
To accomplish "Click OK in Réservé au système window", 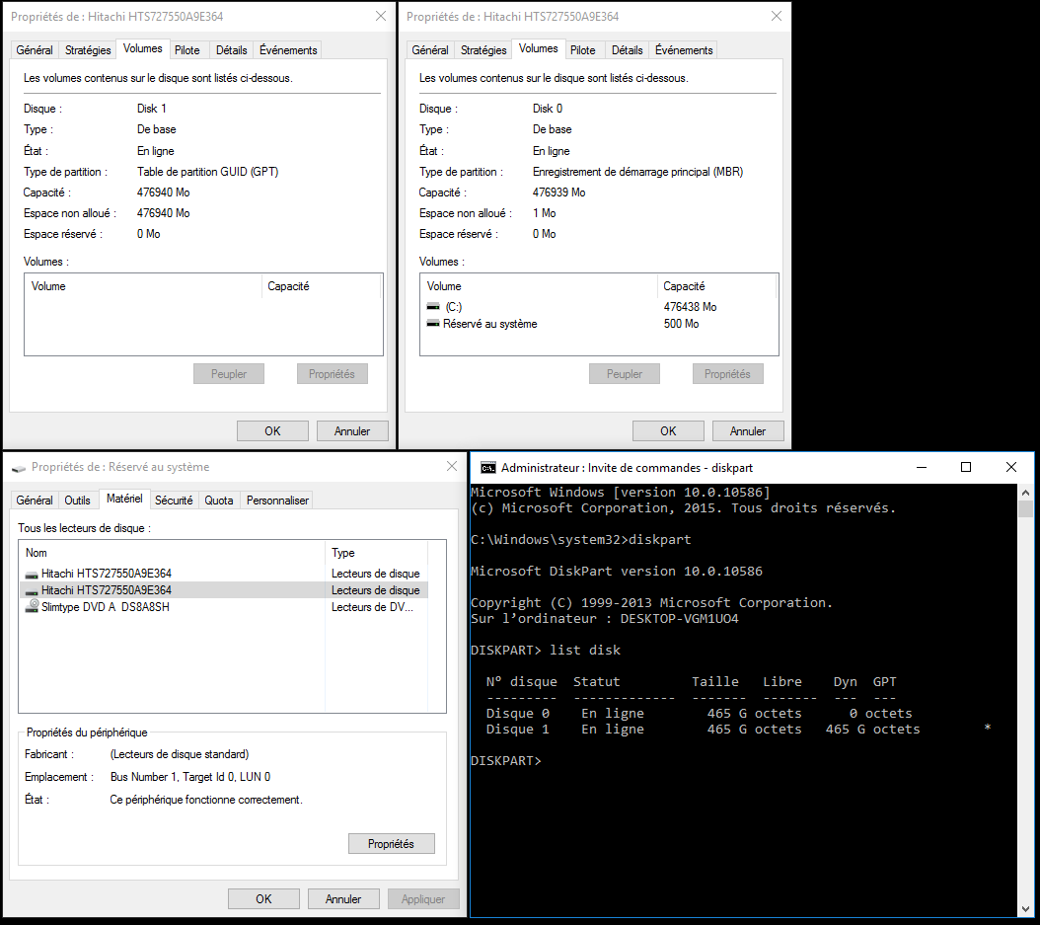I will (x=264, y=899).
